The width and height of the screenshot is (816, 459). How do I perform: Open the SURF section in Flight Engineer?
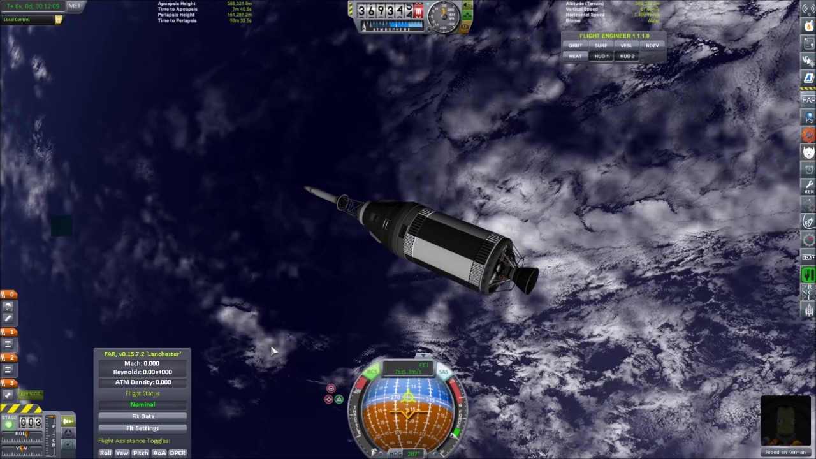[601, 46]
